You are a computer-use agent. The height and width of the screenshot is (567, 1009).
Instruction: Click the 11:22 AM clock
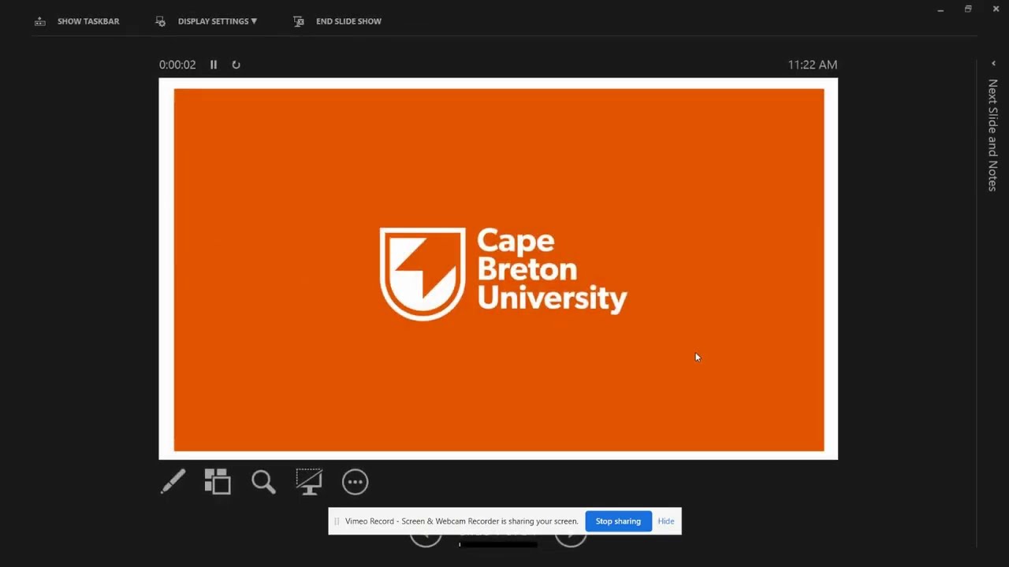pyautogui.click(x=813, y=65)
